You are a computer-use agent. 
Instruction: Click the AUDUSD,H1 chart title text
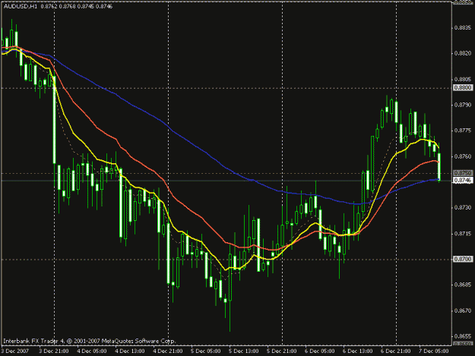click(21, 6)
